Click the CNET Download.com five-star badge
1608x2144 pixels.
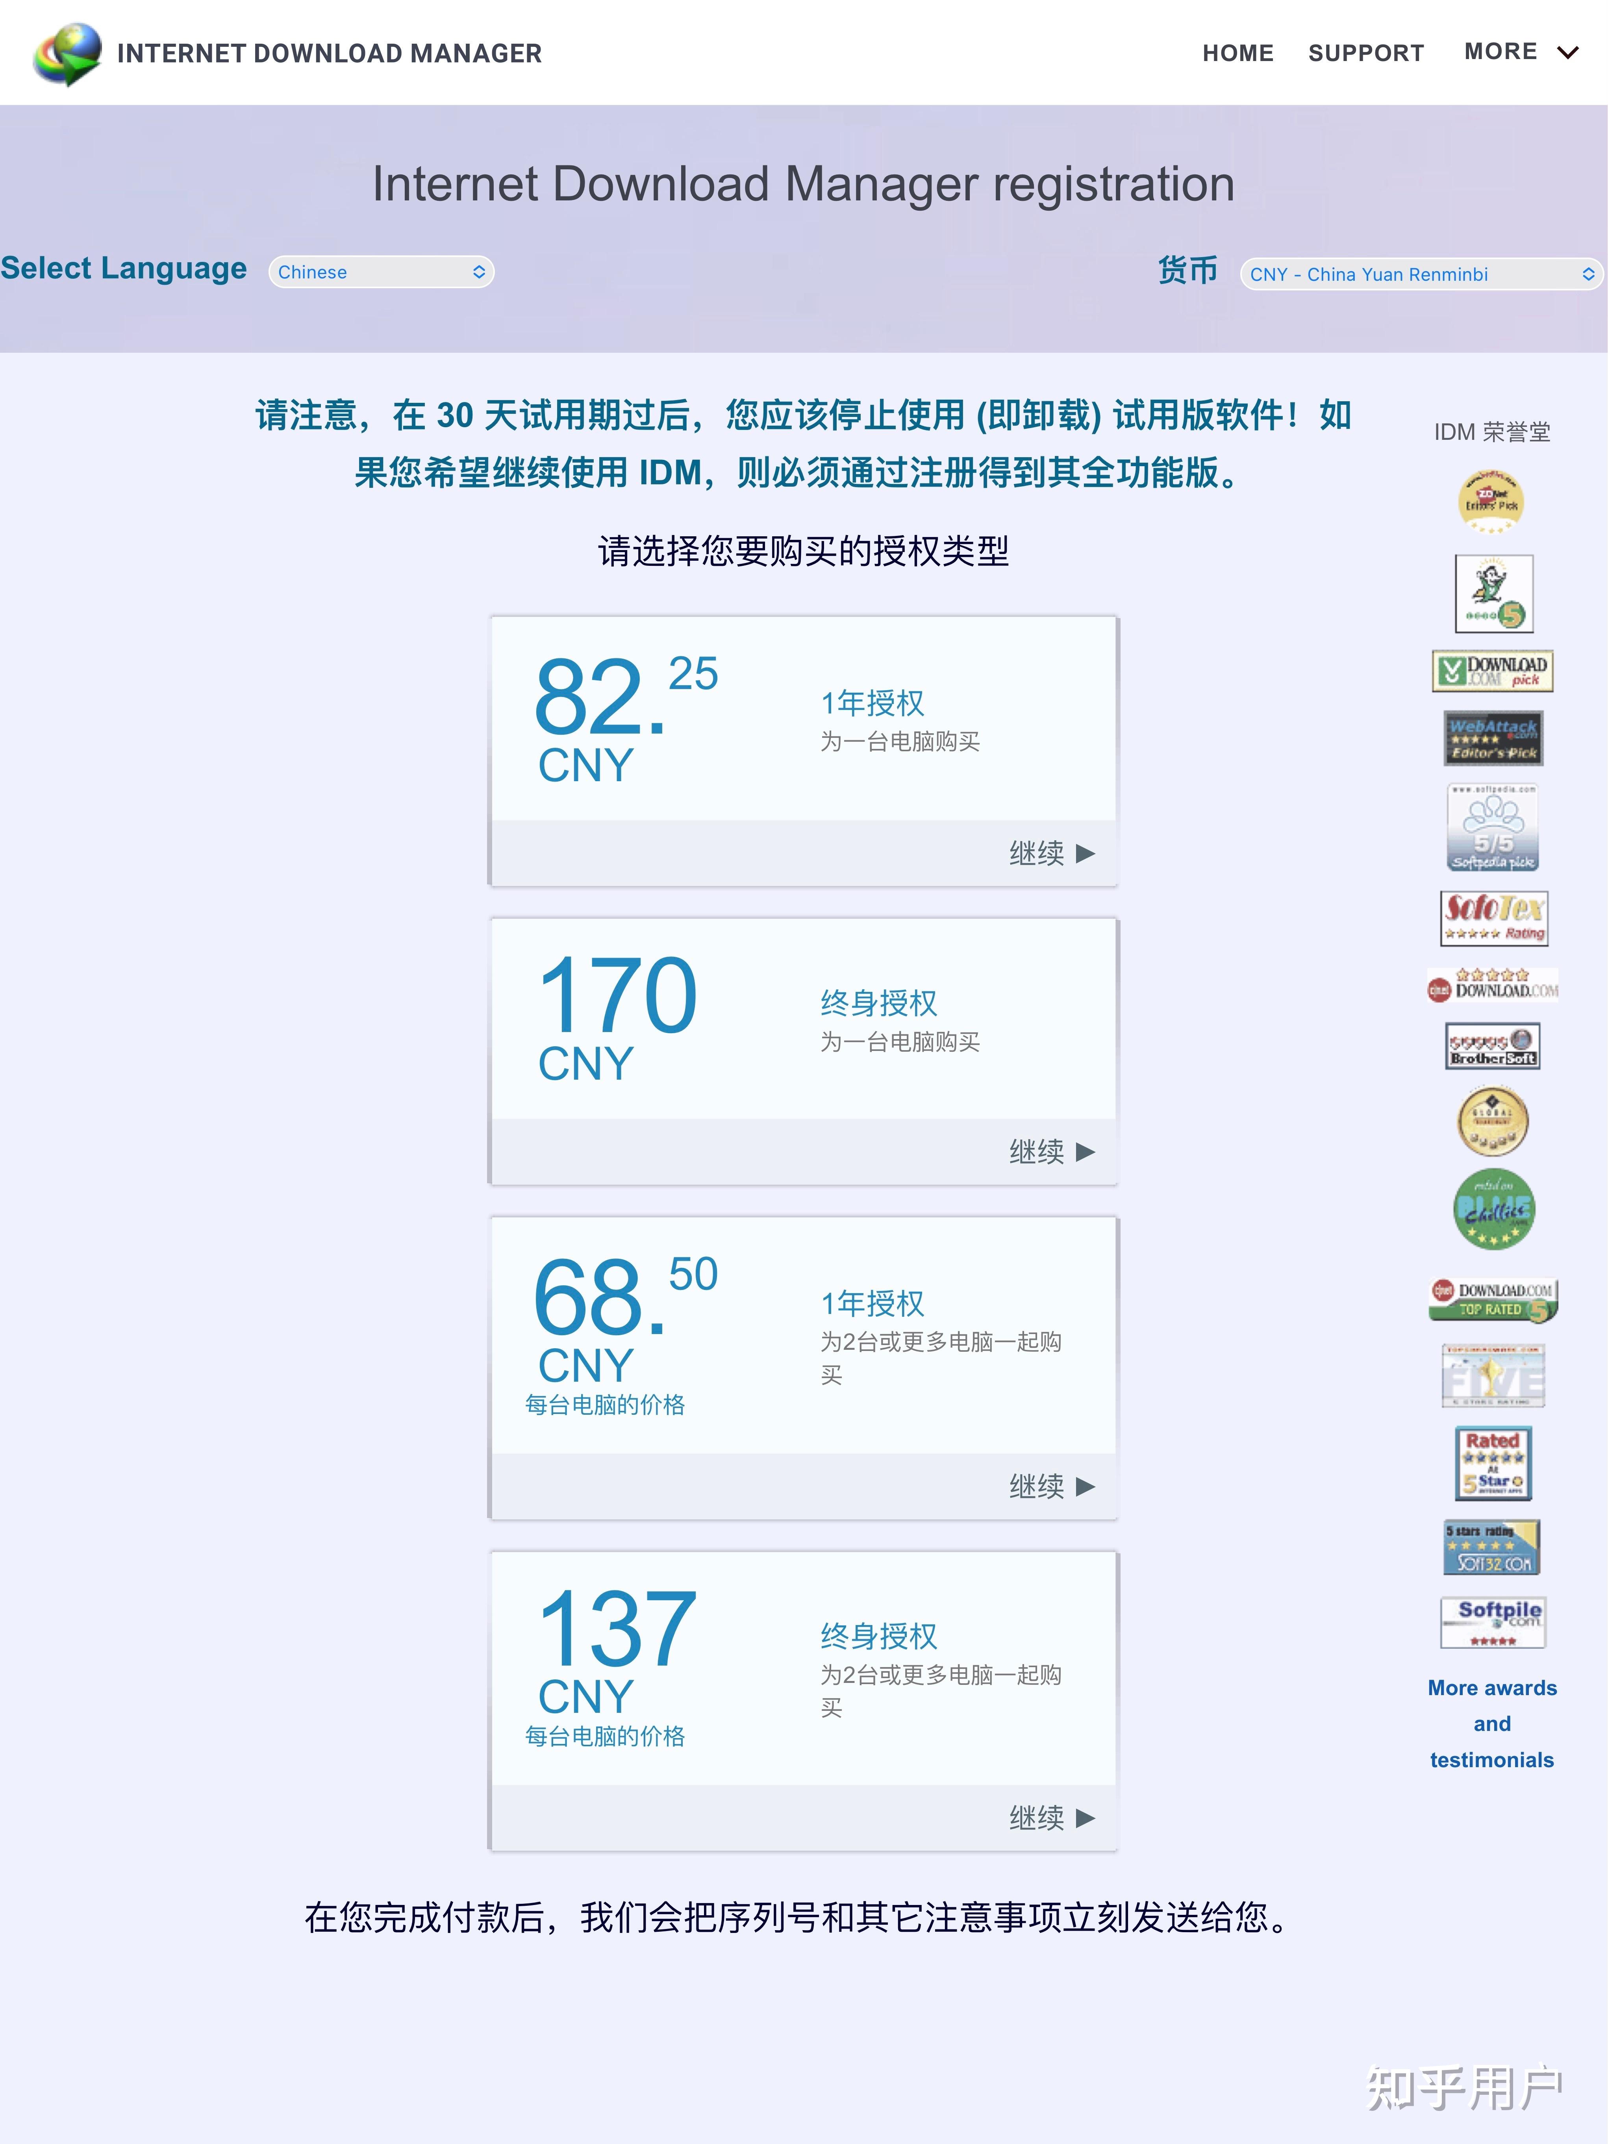tap(1493, 985)
